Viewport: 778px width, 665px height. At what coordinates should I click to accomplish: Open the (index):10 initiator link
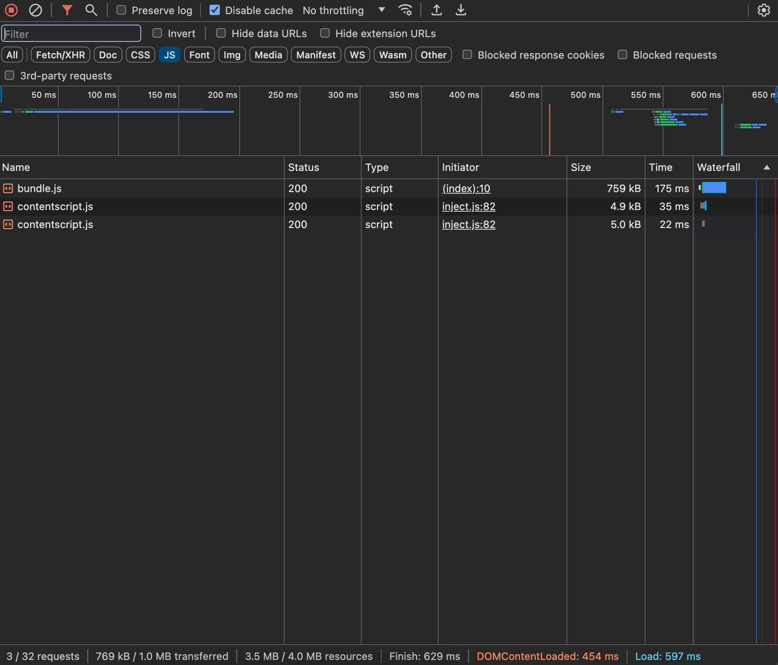[x=466, y=188]
